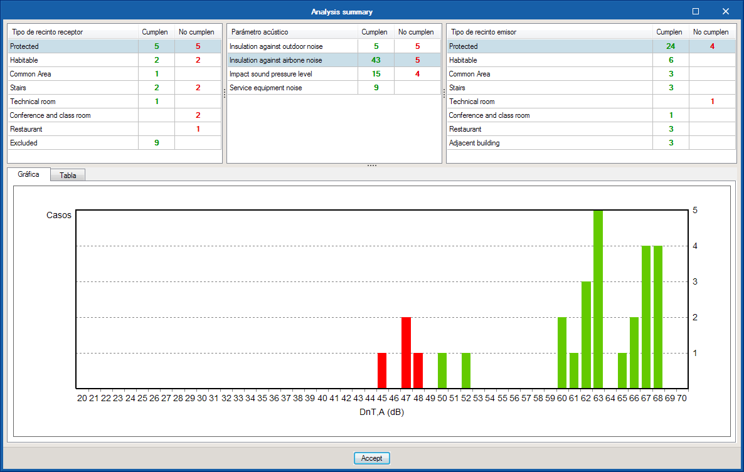Select the Excluded receptor row
The image size is (744, 472).
coord(114,143)
